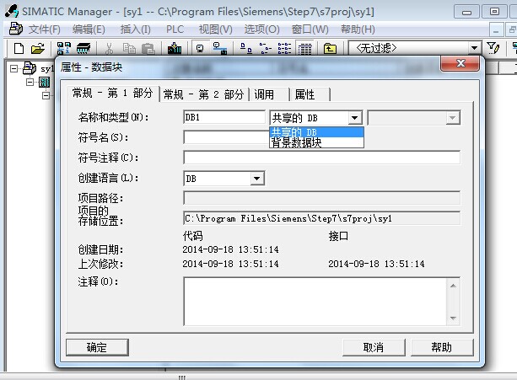Image resolution: width=517 pixels, height=380 pixels.
Task: Click the Cut scissors icon
Action: (x=109, y=48)
